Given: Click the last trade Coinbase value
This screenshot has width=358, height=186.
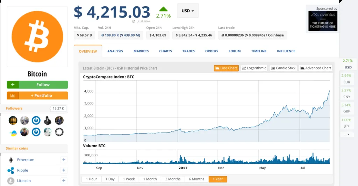Looking at the screenshot, I should (x=252, y=35).
